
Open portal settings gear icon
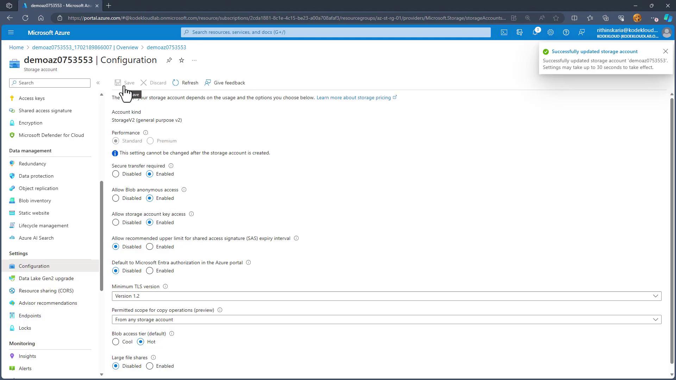coord(550,32)
